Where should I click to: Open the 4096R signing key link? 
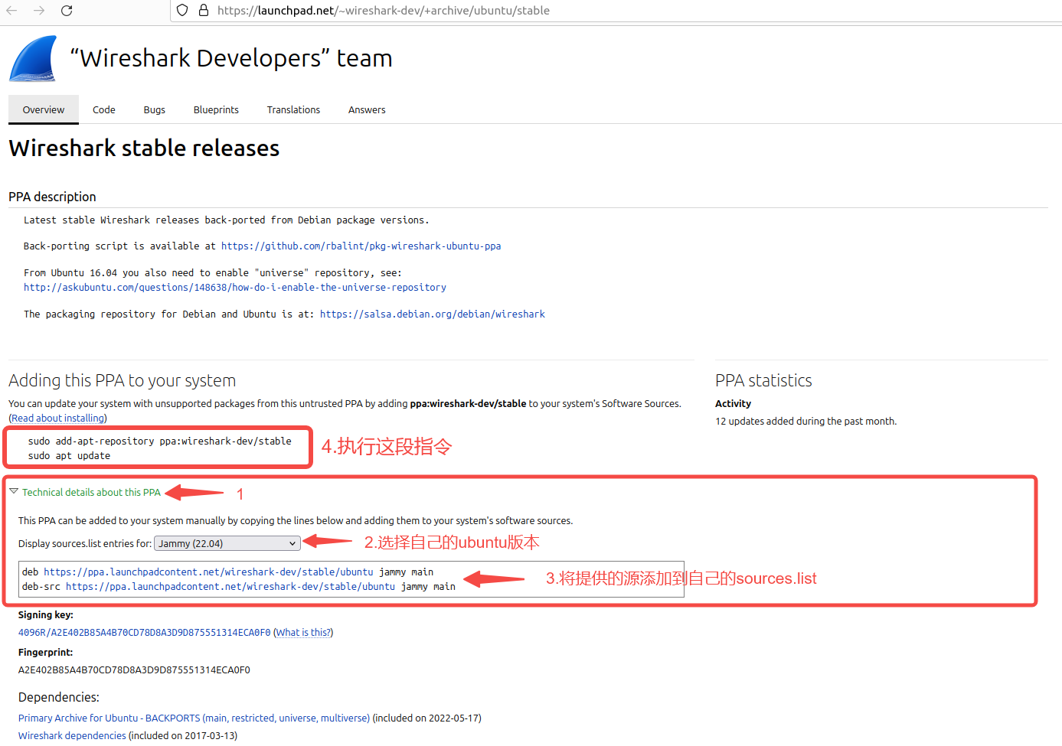[145, 633]
